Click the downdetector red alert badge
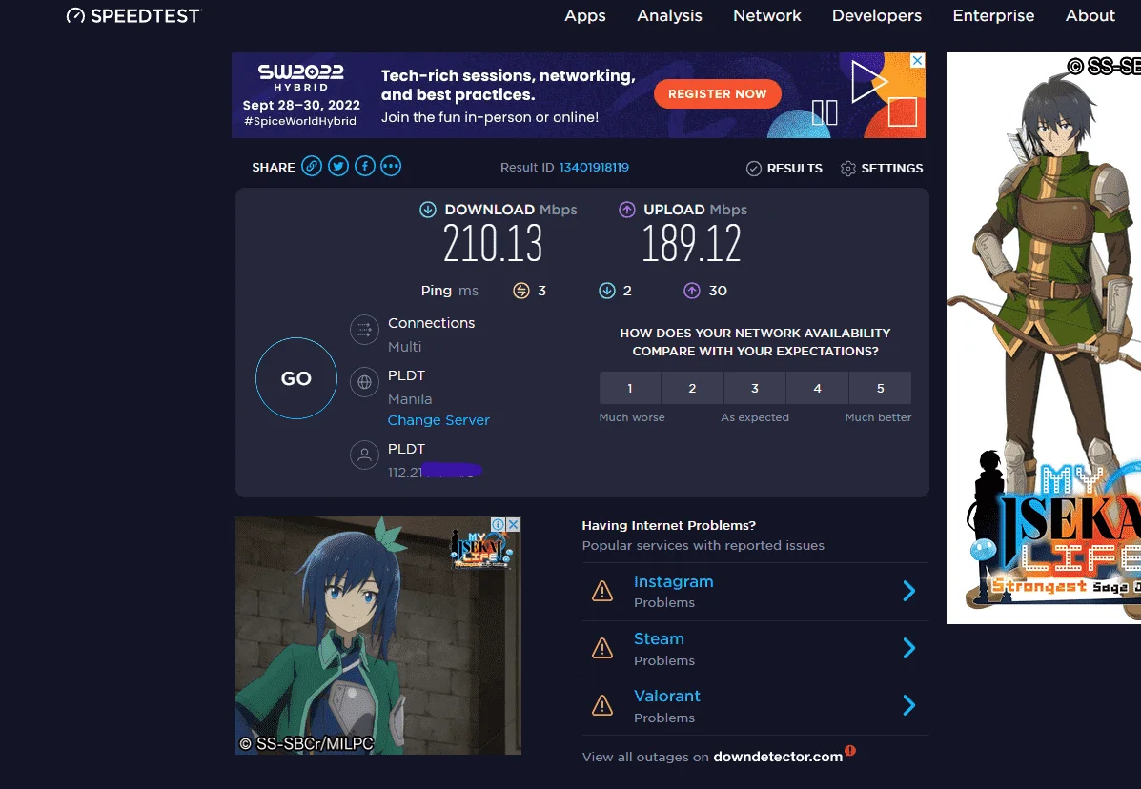 (850, 751)
